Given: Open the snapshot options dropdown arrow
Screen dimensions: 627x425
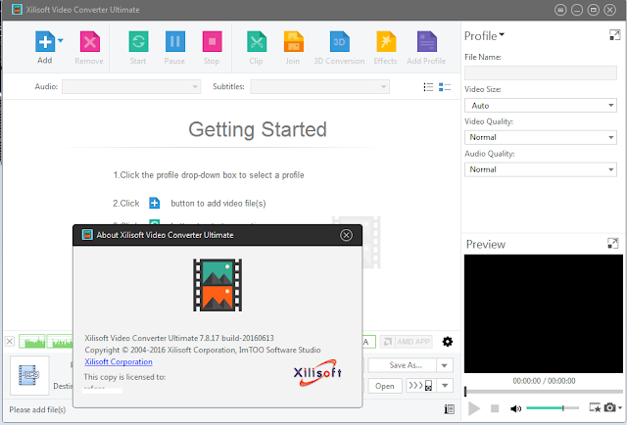Looking at the screenshot, I should click(x=620, y=407).
